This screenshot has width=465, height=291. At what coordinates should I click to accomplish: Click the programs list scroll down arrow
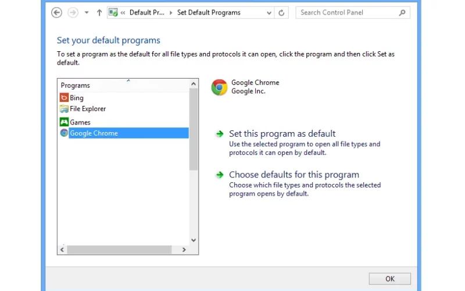click(x=194, y=240)
